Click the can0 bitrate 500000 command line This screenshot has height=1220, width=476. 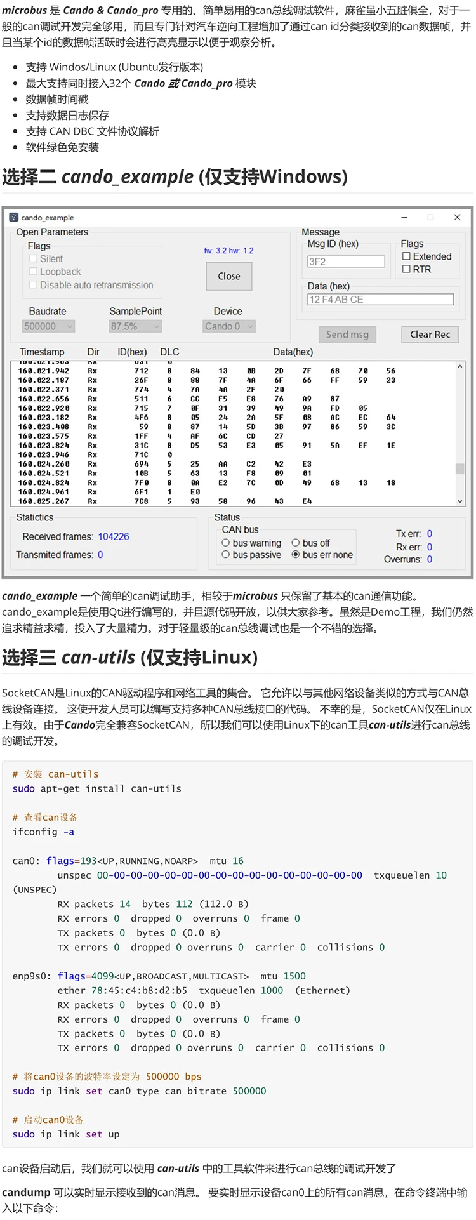coord(140,1091)
